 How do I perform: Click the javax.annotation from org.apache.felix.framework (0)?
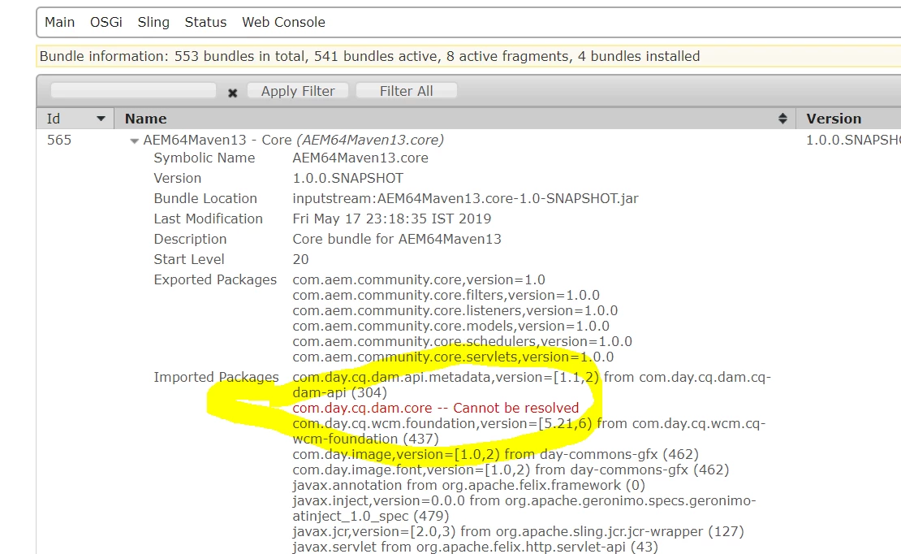469,486
